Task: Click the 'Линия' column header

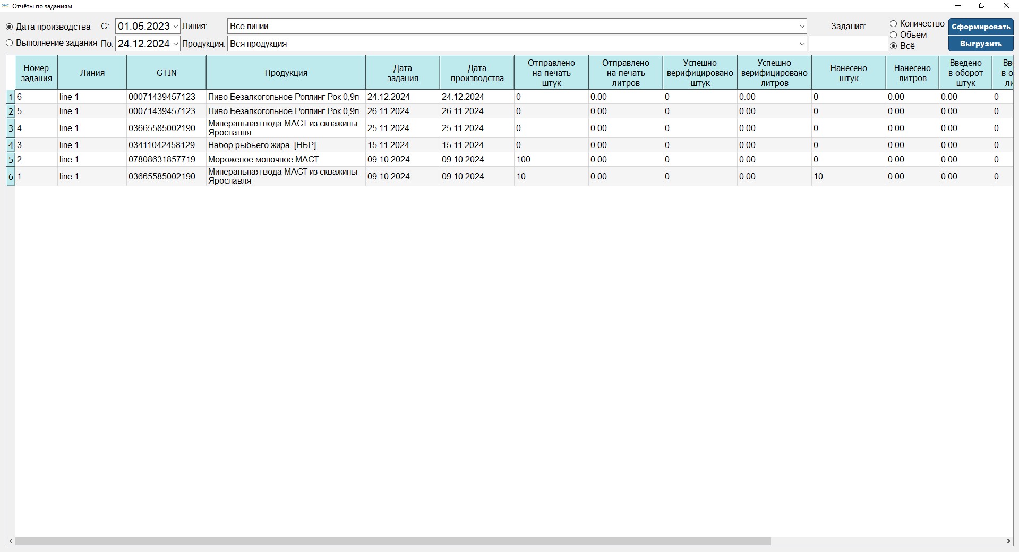Action: click(x=92, y=73)
